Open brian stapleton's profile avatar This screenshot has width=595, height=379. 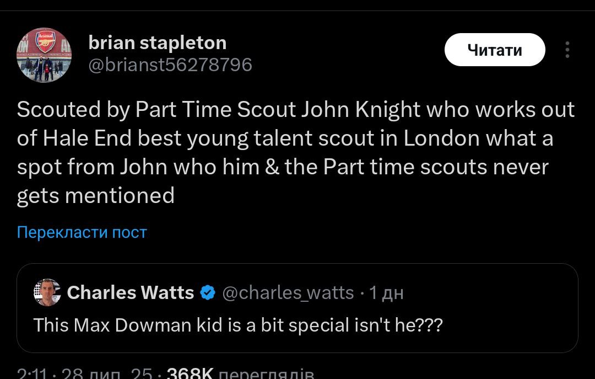click(x=44, y=56)
